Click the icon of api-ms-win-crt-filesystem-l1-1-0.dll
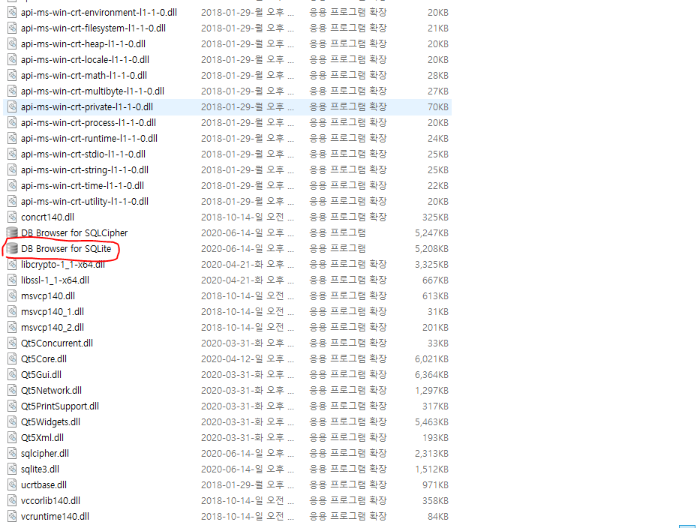Viewport: 700px width, 528px height. tap(13, 28)
